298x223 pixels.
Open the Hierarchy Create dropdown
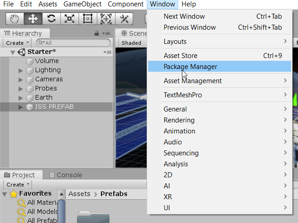(x=17, y=42)
